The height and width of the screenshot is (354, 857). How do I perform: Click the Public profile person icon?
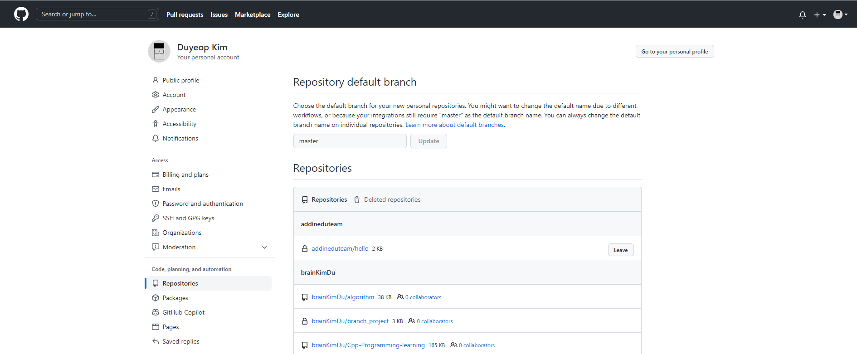[x=156, y=80]
